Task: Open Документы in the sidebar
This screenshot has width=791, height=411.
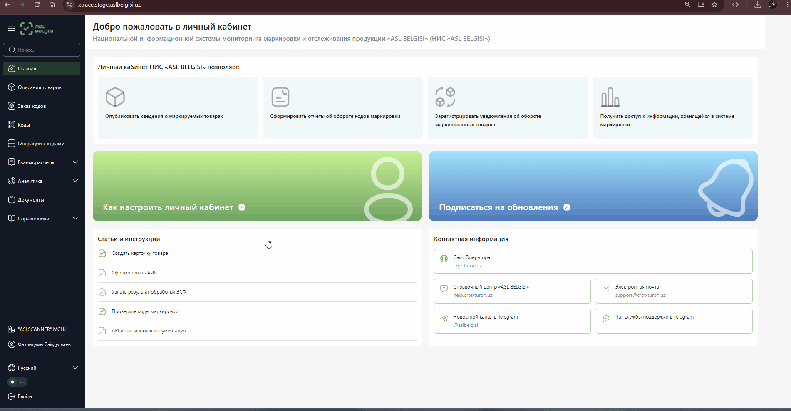Action: tap(31, 200)
